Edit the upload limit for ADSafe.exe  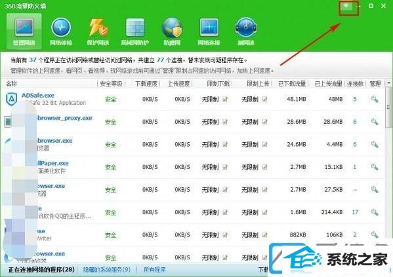coord(265,100)
